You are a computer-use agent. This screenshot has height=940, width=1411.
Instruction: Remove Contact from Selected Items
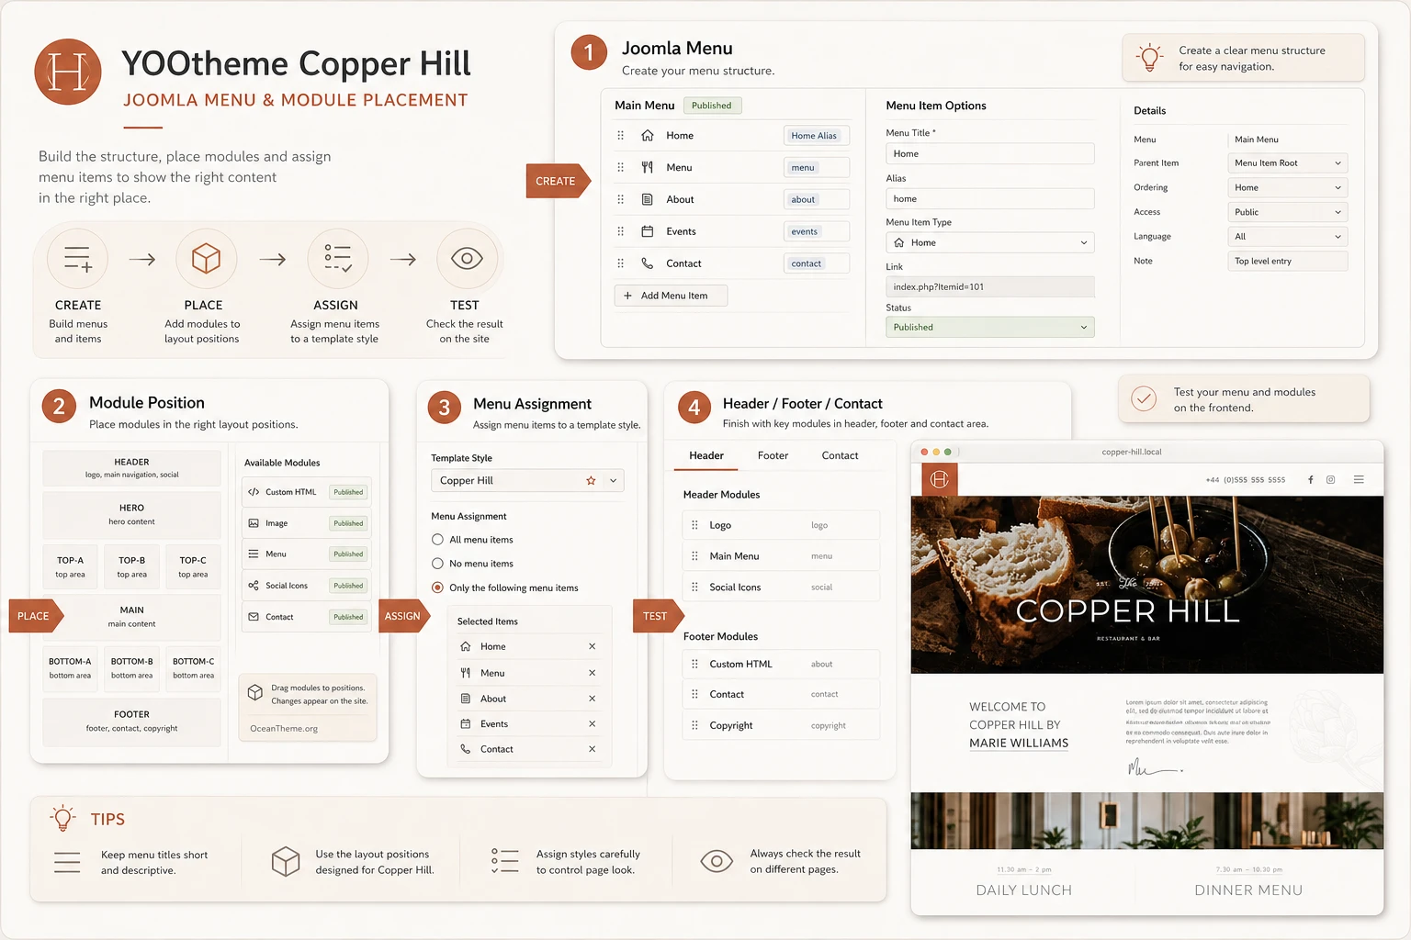tap(592, 749)
